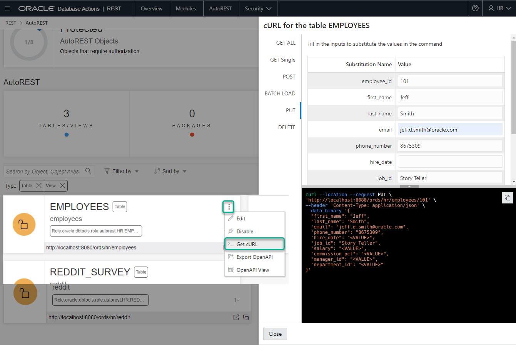The image size is (516, 345).
Task: Click the 0 Packages count
Action: click(192, 113)
